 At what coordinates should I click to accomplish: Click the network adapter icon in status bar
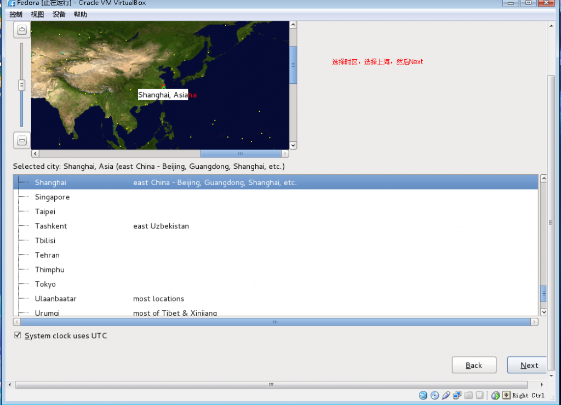(456, 395)
